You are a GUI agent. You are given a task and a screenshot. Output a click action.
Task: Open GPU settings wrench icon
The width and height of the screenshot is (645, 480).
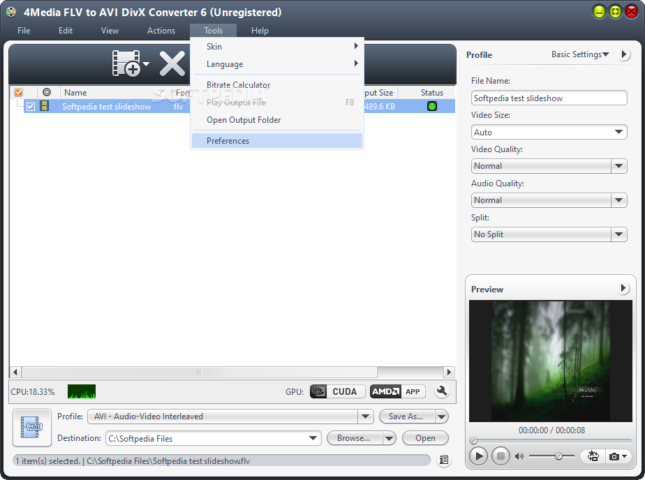click(442, 391)
